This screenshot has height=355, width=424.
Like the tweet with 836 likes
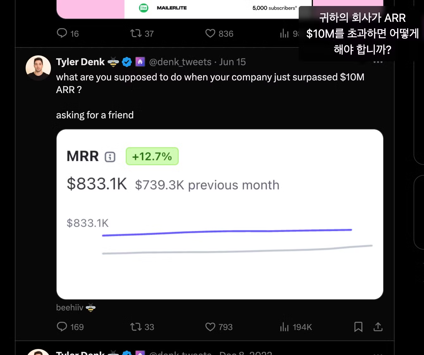210,33
